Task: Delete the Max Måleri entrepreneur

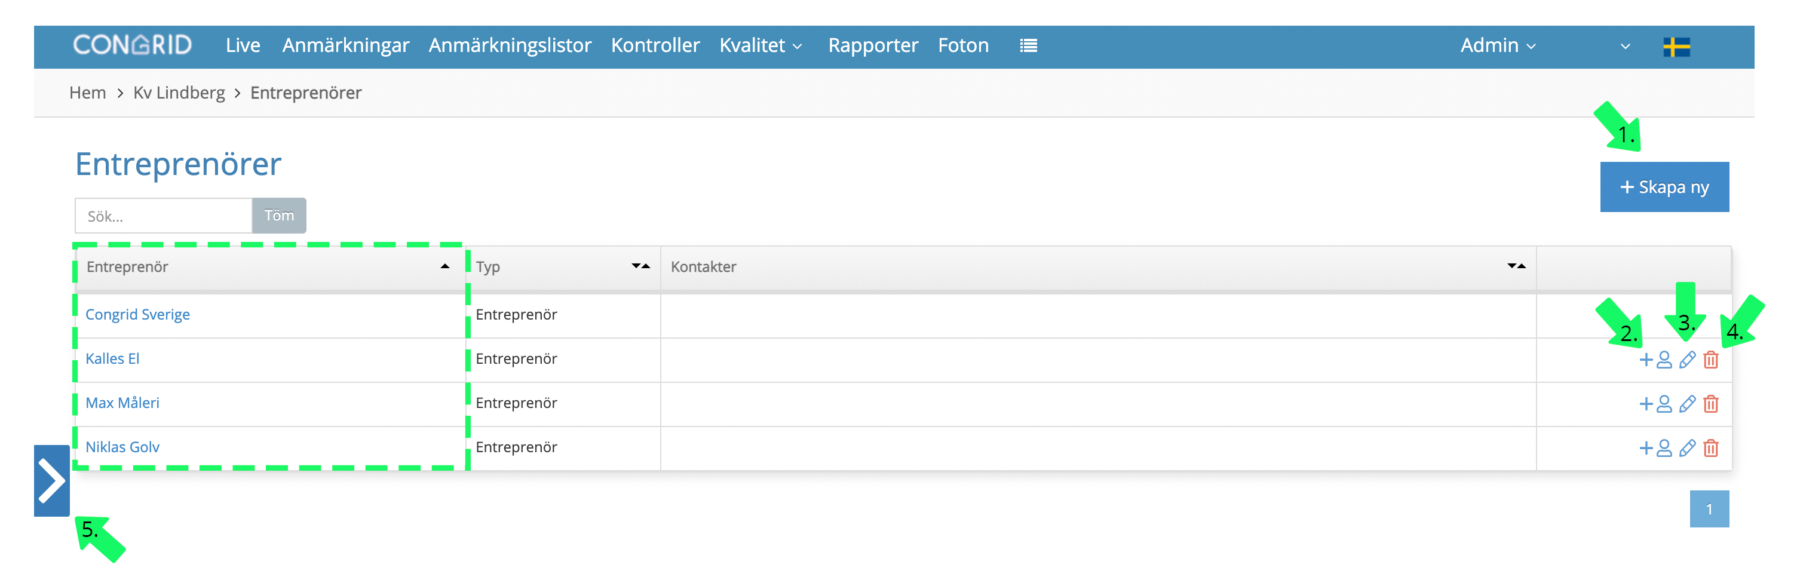Action: pos(1711,404)
